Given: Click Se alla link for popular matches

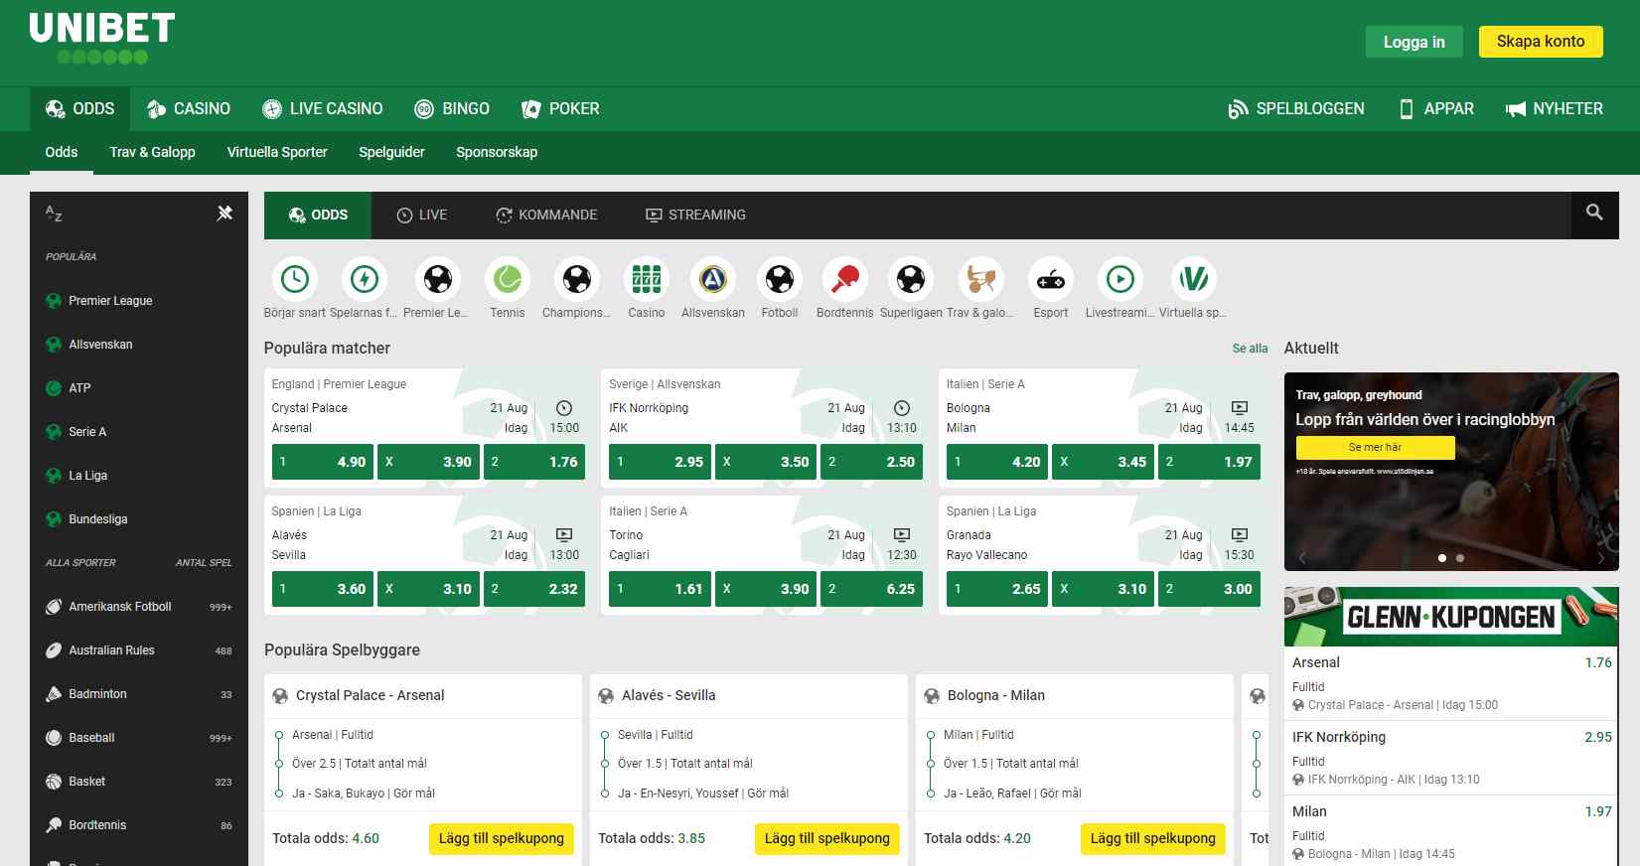Looking at the screenshot, I should coord(1250,349).
